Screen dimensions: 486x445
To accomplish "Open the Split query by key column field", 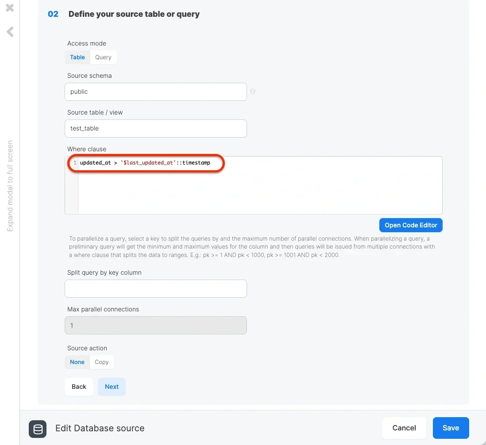I will coord(155,288).
